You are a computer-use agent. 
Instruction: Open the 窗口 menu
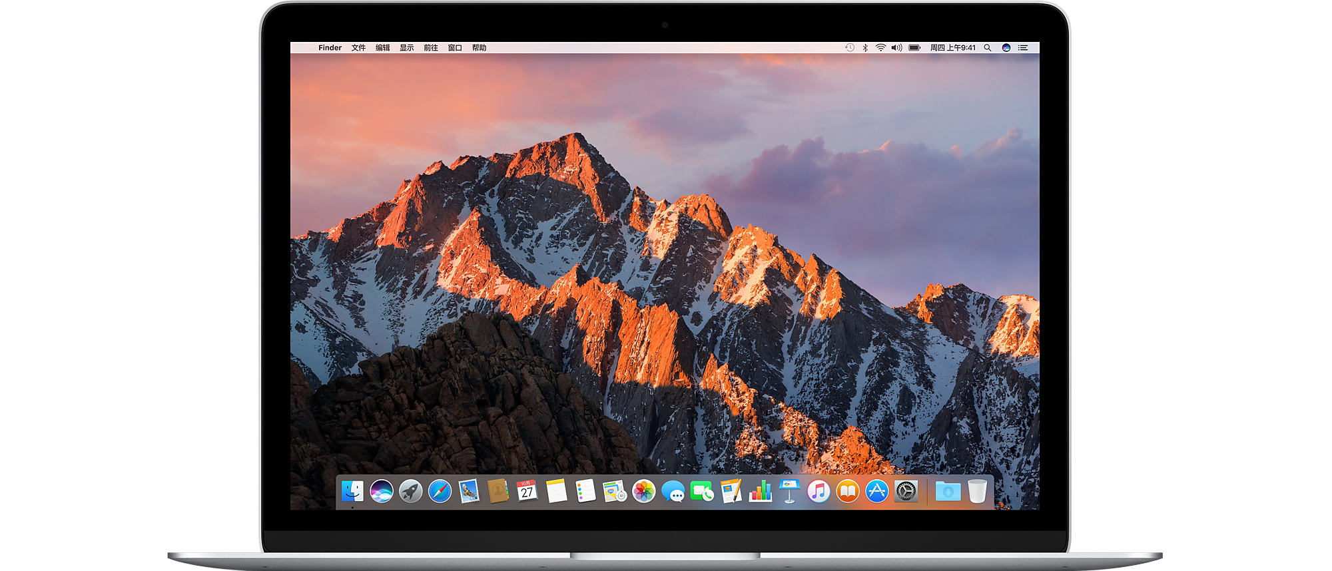(455, 48)
